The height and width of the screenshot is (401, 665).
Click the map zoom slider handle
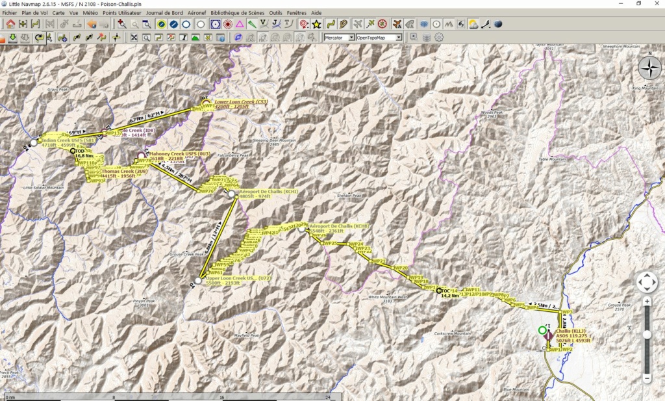point(647,335)
